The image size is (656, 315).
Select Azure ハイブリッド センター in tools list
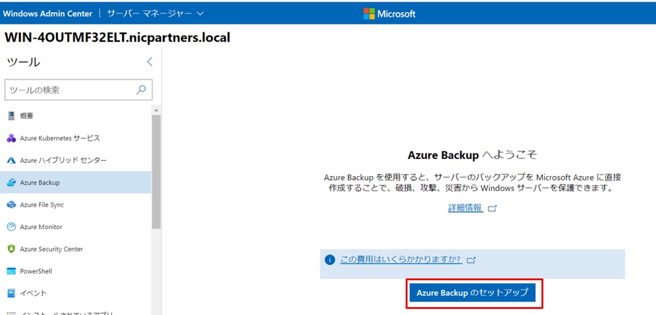76,160
